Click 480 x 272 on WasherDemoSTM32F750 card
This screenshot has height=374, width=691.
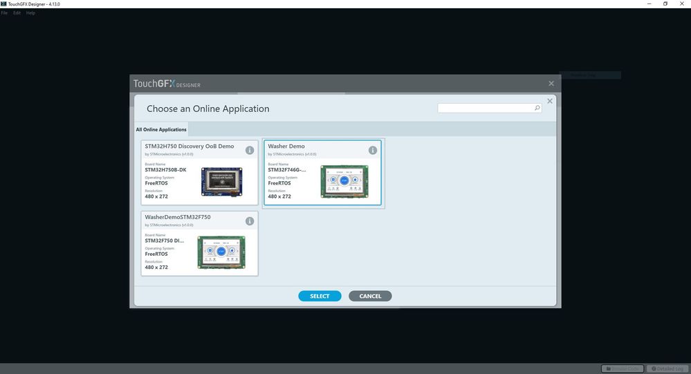[x=156, y=267]
